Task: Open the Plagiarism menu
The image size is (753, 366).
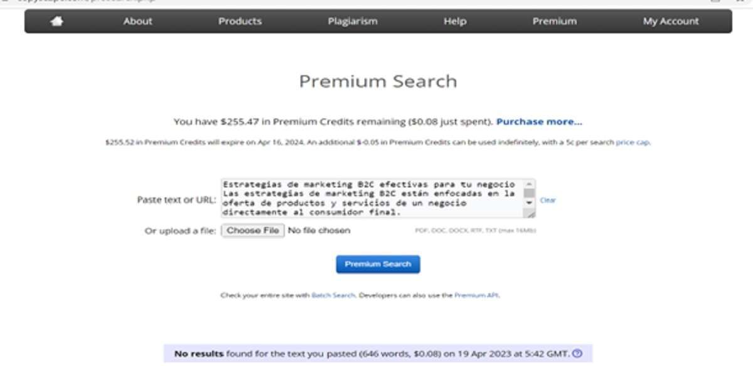Action: point(353,21)
